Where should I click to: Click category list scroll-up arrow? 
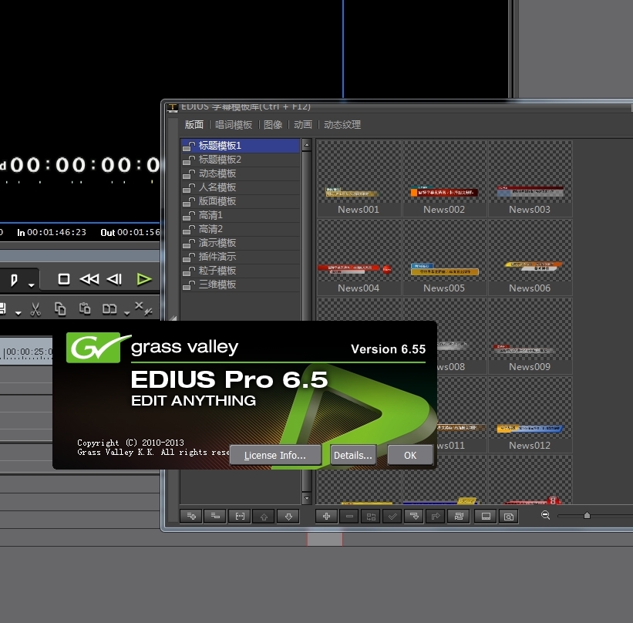(307, 145)
